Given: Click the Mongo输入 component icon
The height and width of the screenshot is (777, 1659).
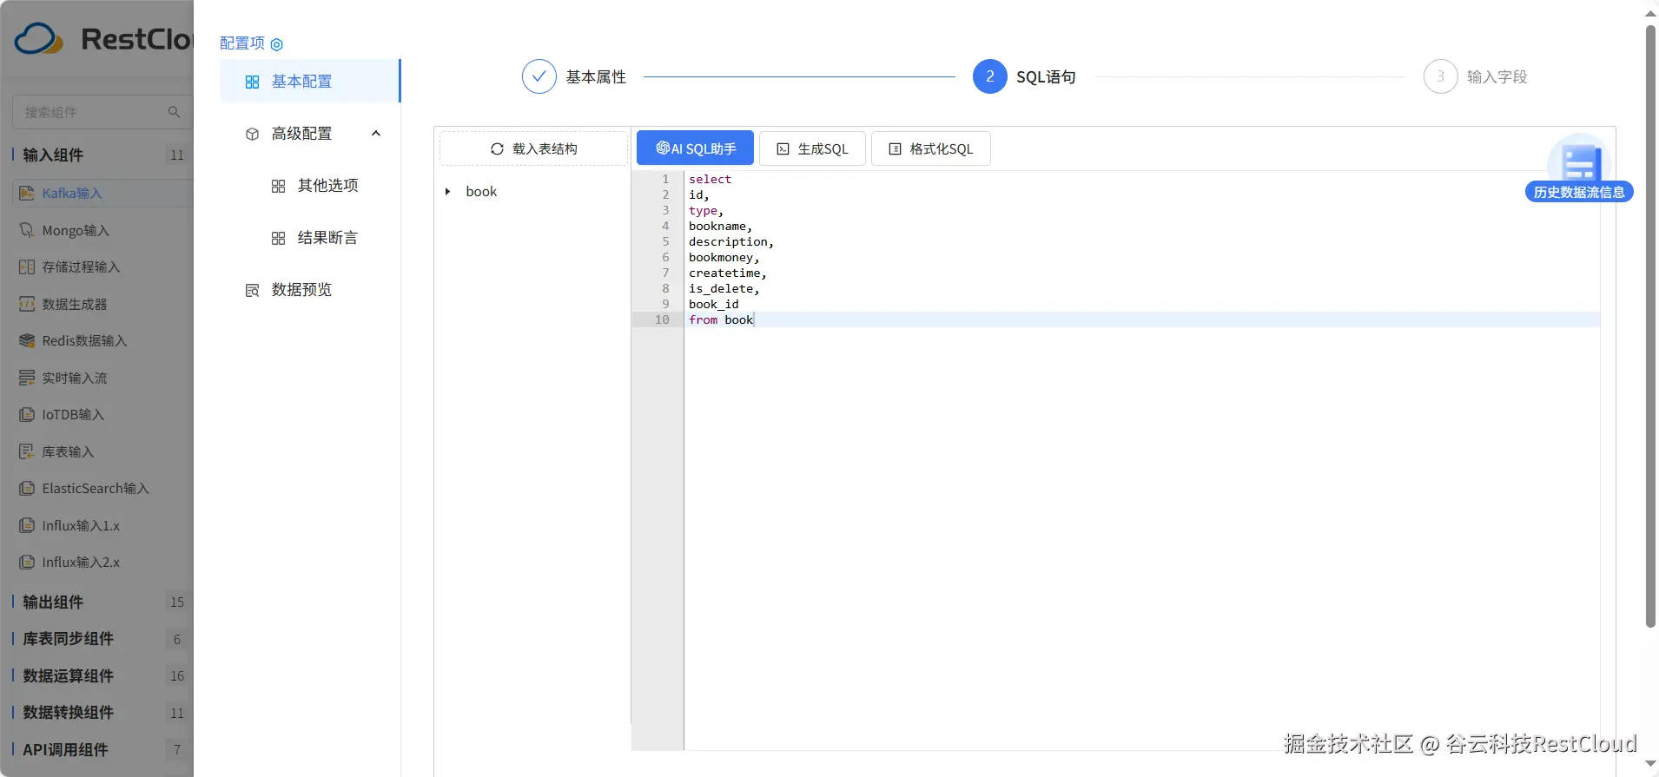Looking at the screenshot, I should (27, 231).
